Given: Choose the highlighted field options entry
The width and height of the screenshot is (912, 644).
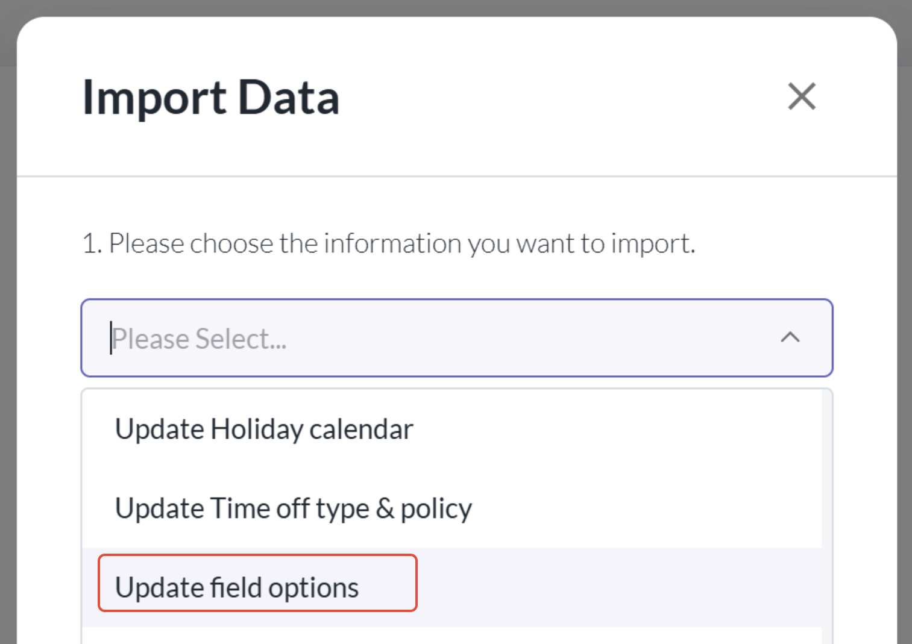Looking at the screenshot, I should click(x=237, y=587).
